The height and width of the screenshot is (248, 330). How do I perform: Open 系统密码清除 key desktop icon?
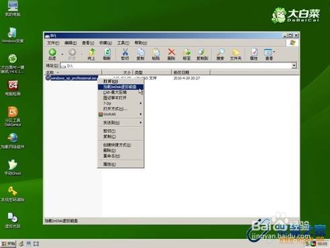[13, 194]
